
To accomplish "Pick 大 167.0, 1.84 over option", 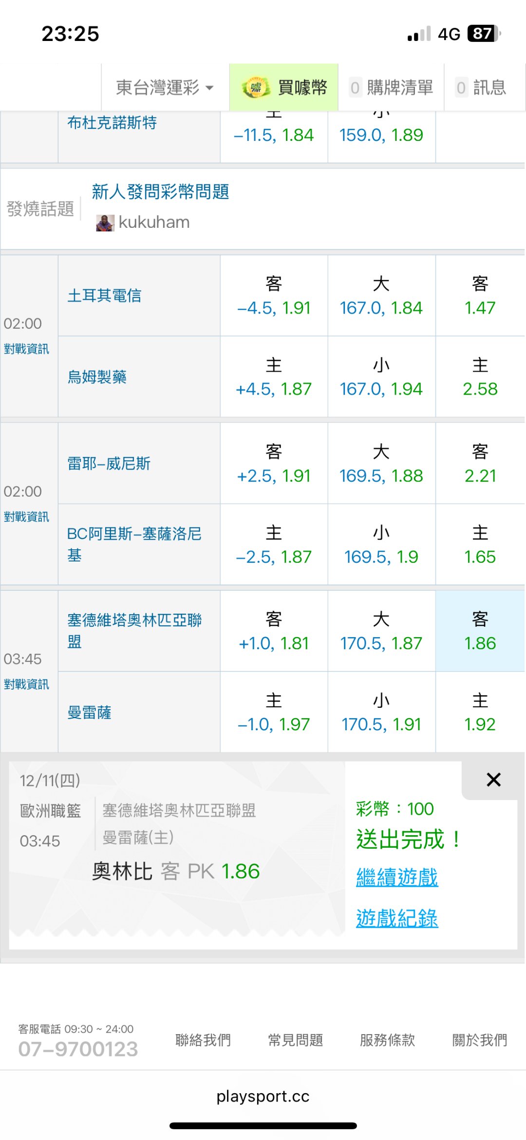I will pyautogui.click(x=381, y=296).
